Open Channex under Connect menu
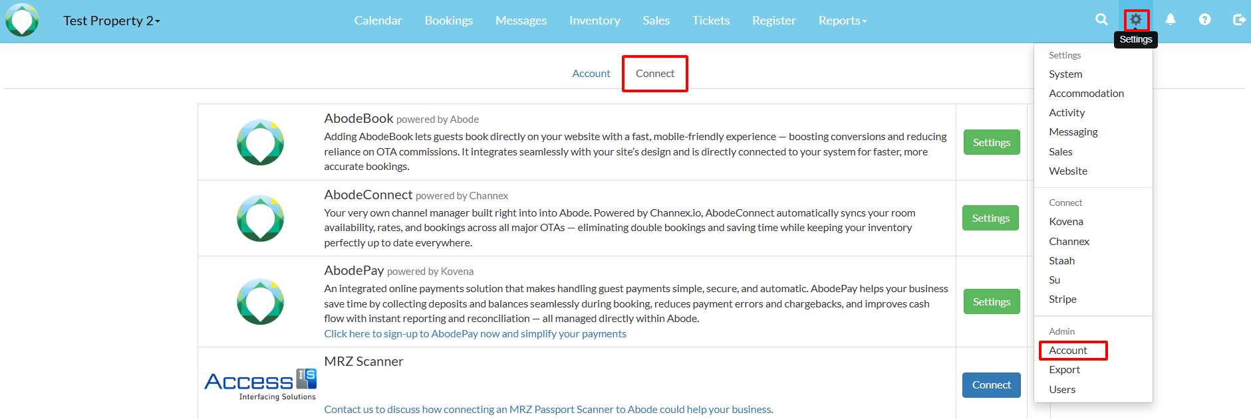 pyautogui.click(x=1069, y=242)
